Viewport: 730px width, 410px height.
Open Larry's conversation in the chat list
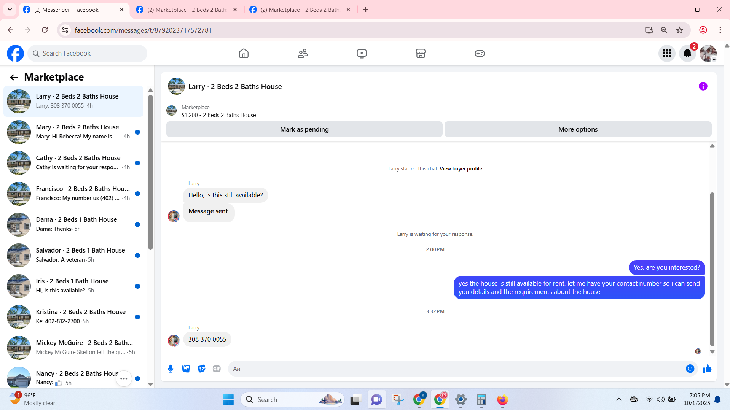point(73,101)
